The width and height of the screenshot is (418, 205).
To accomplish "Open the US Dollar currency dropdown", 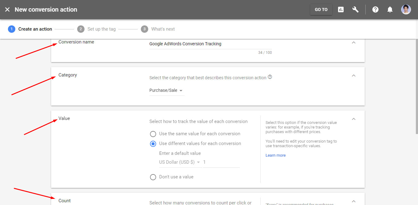I will [180, 162].
